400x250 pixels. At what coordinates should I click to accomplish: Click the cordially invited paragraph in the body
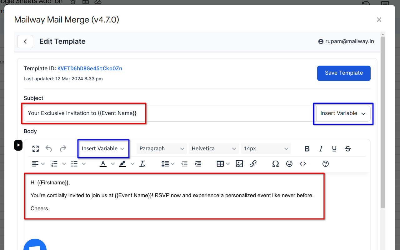[x=172, y=196]
